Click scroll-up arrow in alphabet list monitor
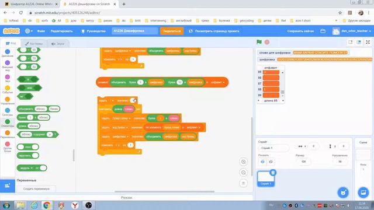The image size is (374, 210). coord(283,72)
